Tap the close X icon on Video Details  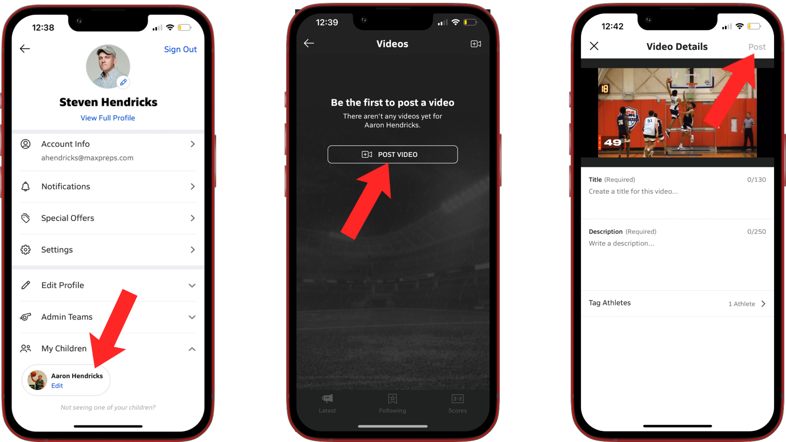point(594,46)
